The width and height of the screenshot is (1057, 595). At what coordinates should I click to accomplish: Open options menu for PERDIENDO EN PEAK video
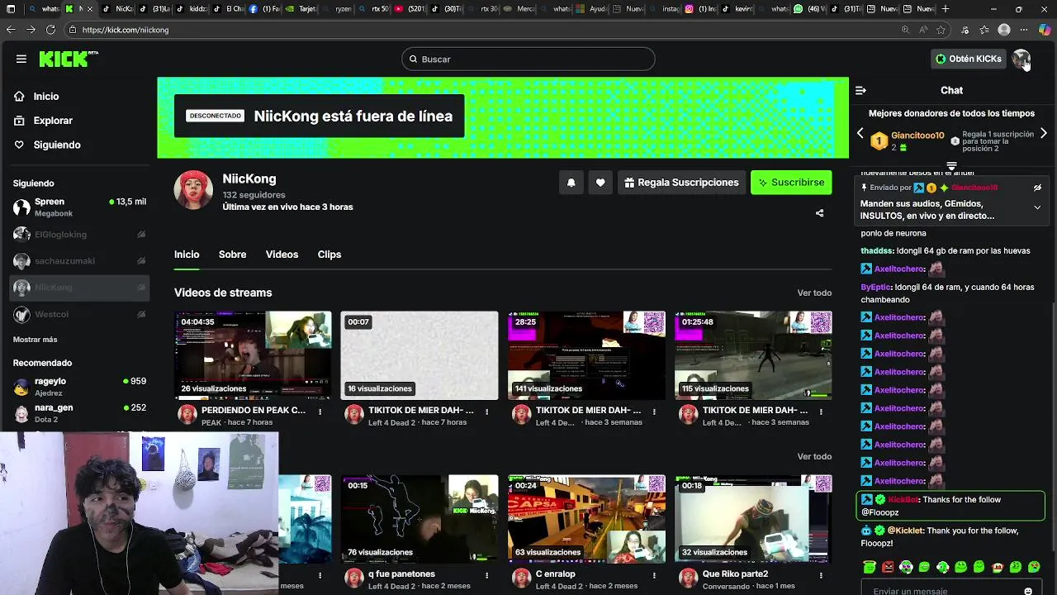320,412
